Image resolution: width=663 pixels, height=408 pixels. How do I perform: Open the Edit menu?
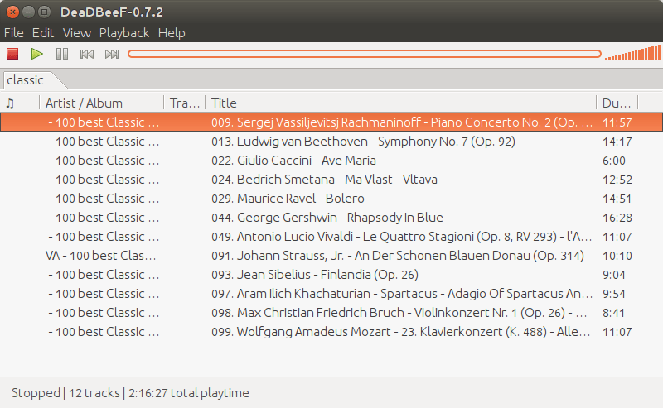(43, 33)
